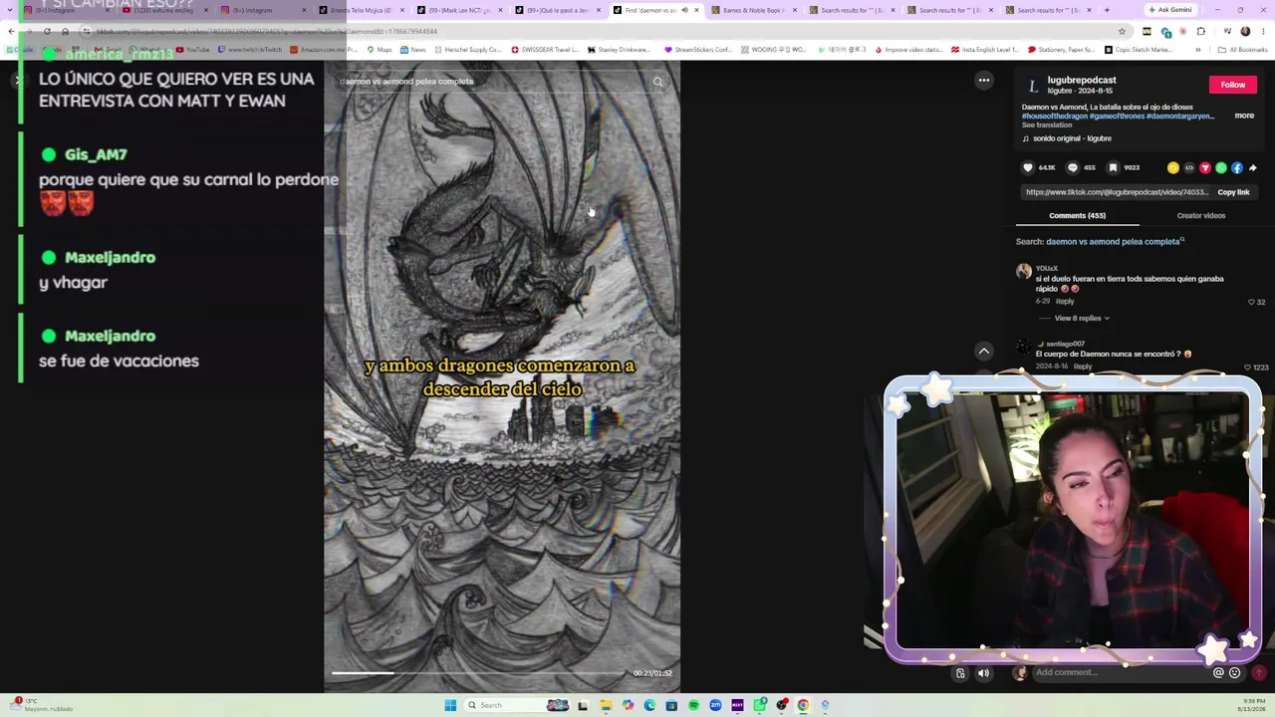Screen dimensions: 1275x717
Task: Open the lugubrepodcast username link
Action: point(1082,80)
